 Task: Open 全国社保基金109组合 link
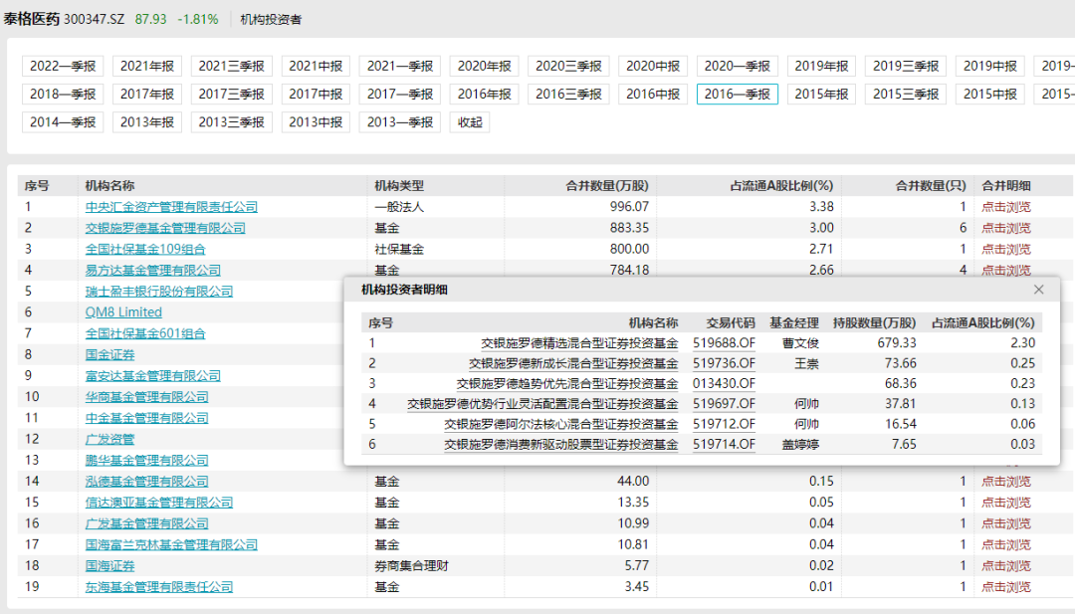tap(145, 249)
